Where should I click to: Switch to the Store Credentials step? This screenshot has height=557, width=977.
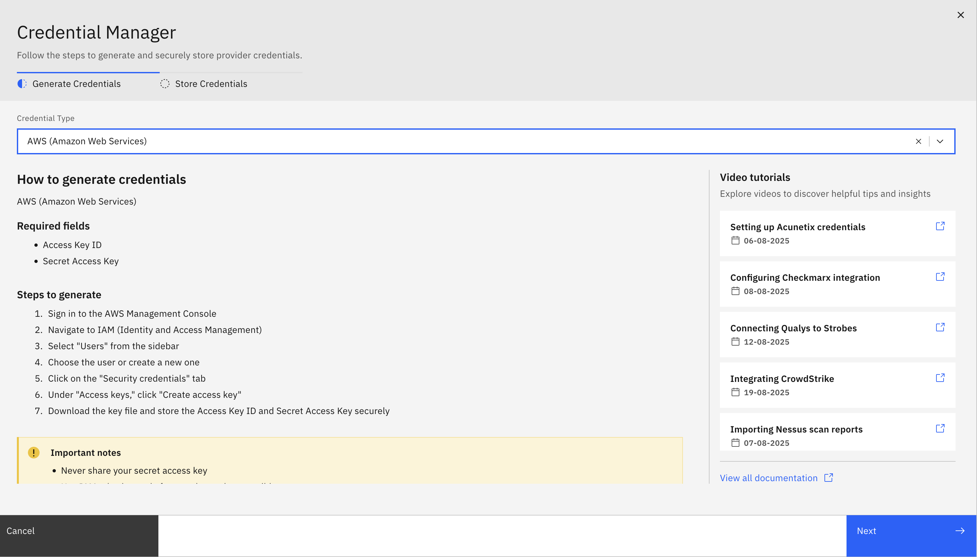tap(211, 84)
